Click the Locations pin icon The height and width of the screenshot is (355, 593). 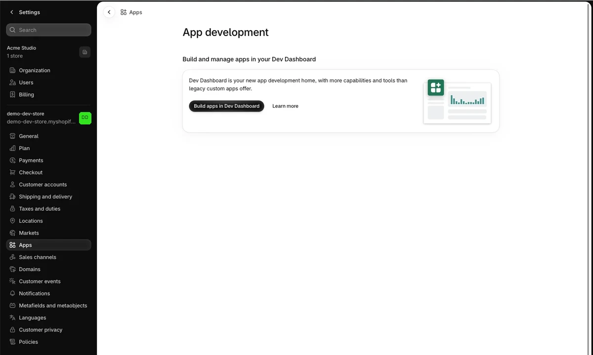pyautogui.click(x=13, y=221)
